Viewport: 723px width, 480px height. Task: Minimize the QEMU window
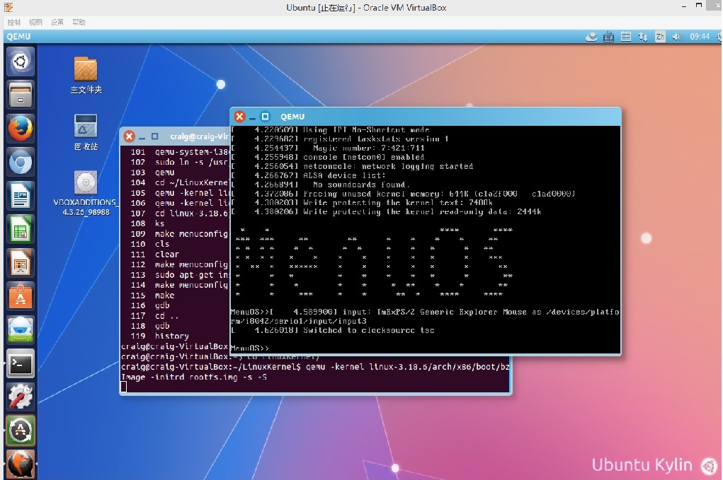(x=252, y=117)
